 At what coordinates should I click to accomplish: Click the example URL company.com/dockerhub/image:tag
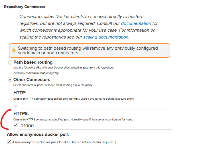pyautogui.click(x=36, y=73)
